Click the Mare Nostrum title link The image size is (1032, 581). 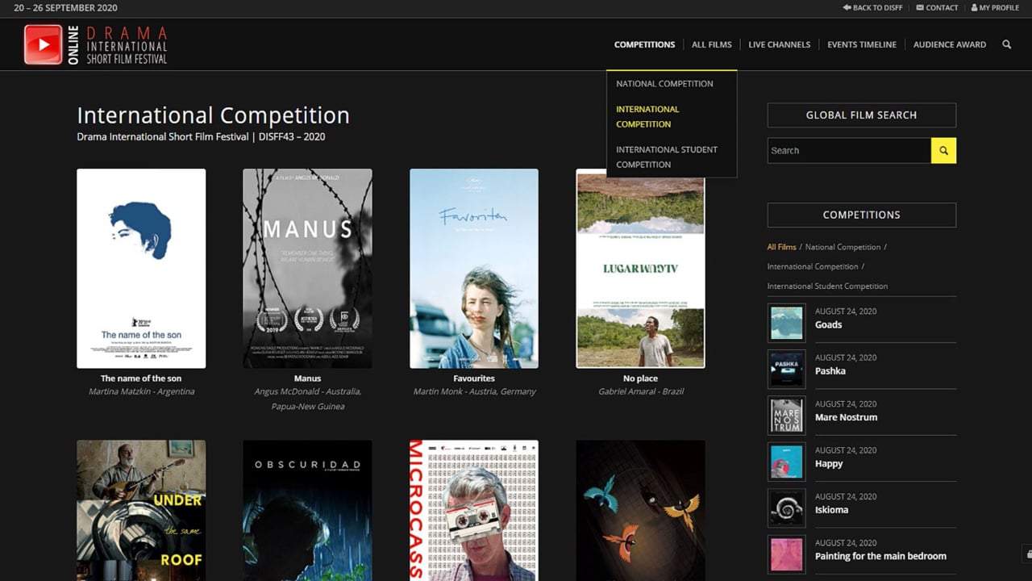[846, 417]
